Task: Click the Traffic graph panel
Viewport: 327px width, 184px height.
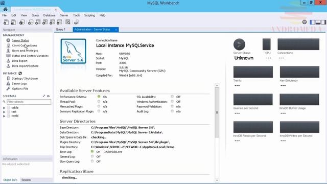Action: coord(253,72)
